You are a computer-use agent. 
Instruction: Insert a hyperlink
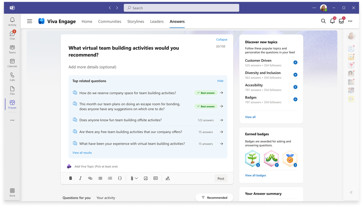tap(90, 178)
